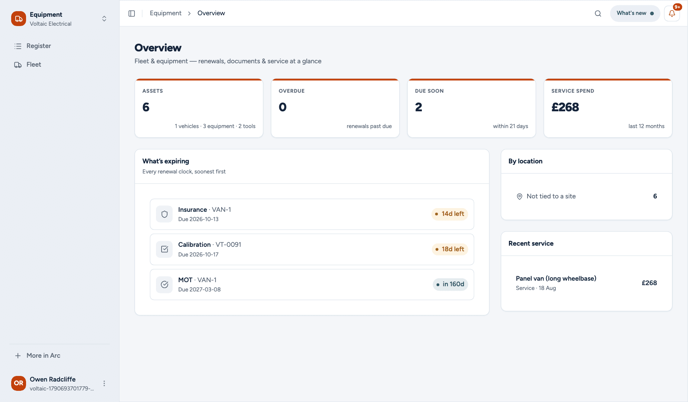
Task: Click the Calibration checkbox icon for VT-0091
Action: (165, 249)
